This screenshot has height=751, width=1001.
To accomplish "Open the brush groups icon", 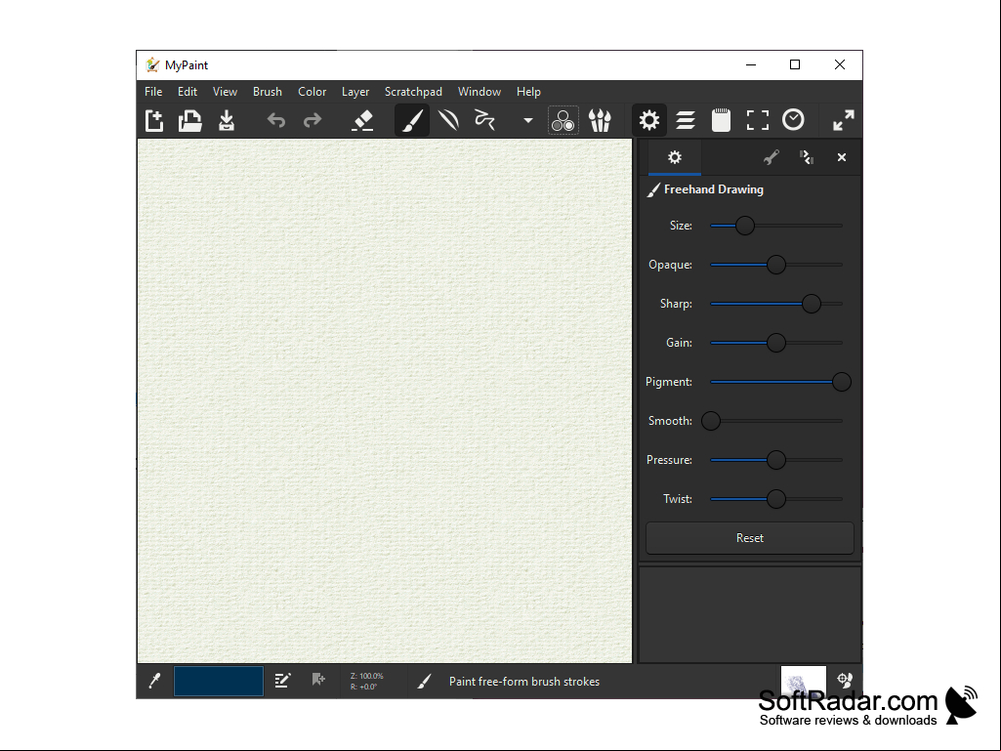I will (x=600, y=120).
